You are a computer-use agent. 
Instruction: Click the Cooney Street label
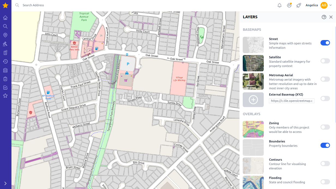181,148
